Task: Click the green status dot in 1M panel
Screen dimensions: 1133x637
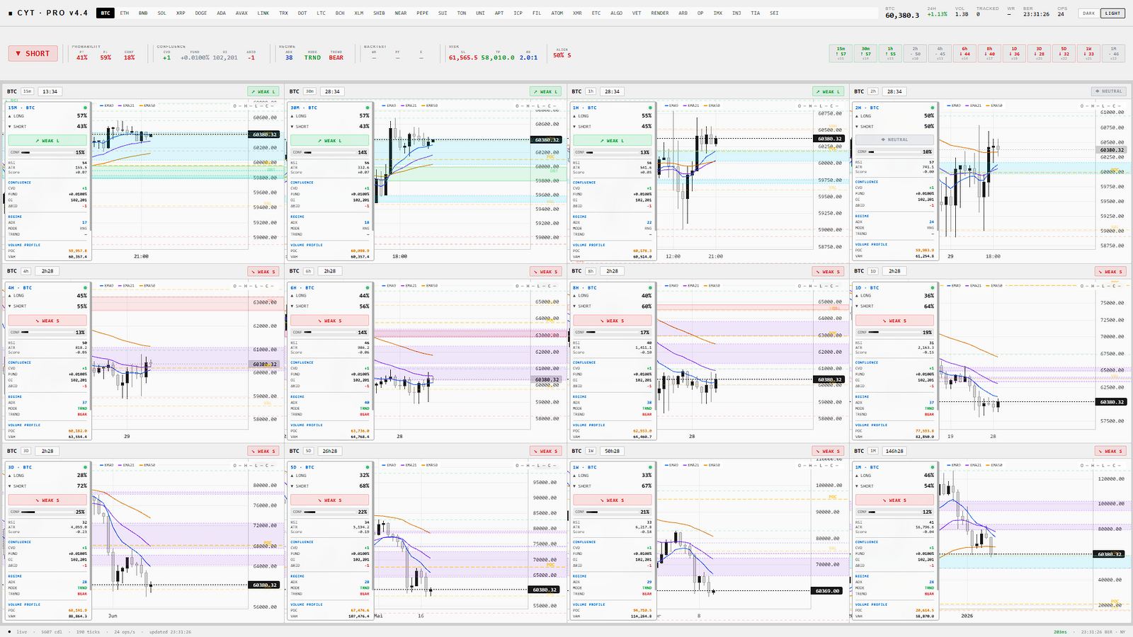Action: pos(932,467)
